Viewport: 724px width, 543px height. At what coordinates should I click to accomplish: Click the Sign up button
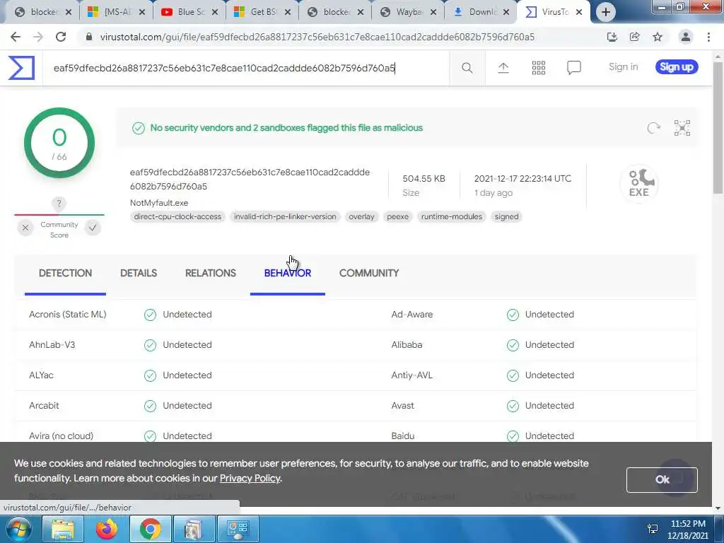click(x=677, y=67)
